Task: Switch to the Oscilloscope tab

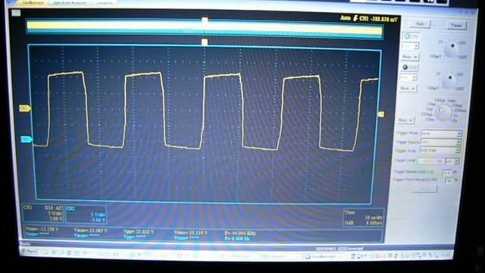Action: (x=33, y=3)
